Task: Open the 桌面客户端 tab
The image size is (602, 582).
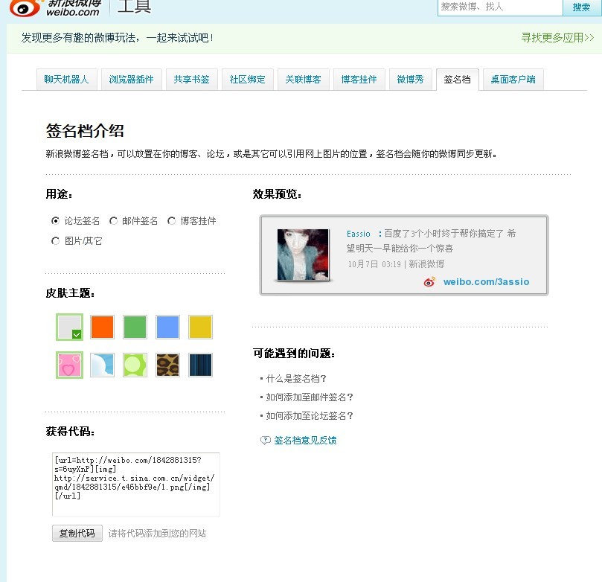Action: pos(513,79)
